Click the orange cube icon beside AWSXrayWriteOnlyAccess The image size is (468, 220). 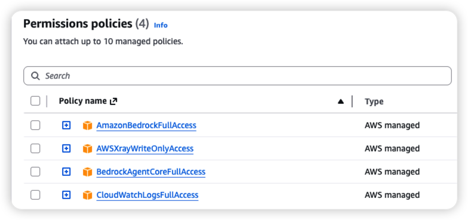coord(87,148)
